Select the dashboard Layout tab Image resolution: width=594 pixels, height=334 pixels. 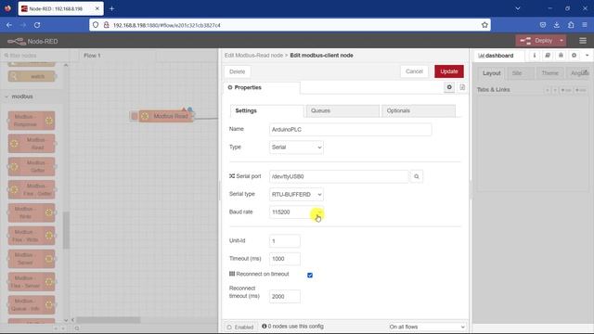click(491, 73)
